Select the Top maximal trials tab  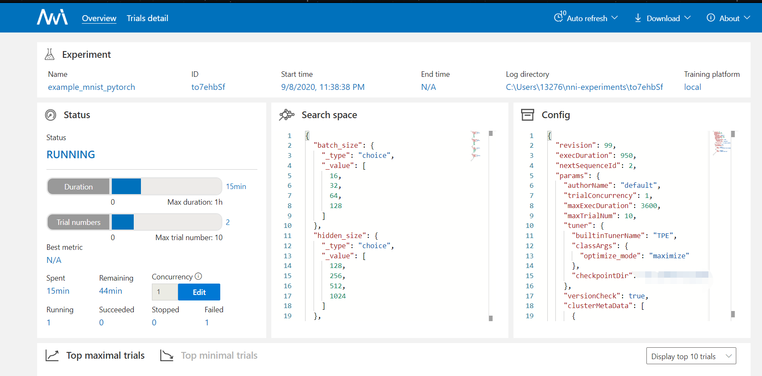click(105, 355)
